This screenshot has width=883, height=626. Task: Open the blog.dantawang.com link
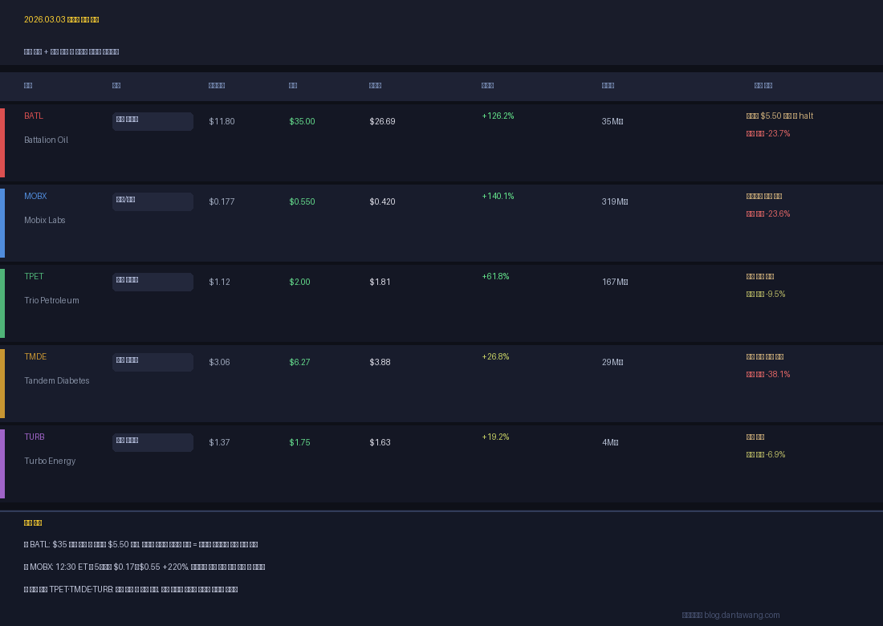742,616
